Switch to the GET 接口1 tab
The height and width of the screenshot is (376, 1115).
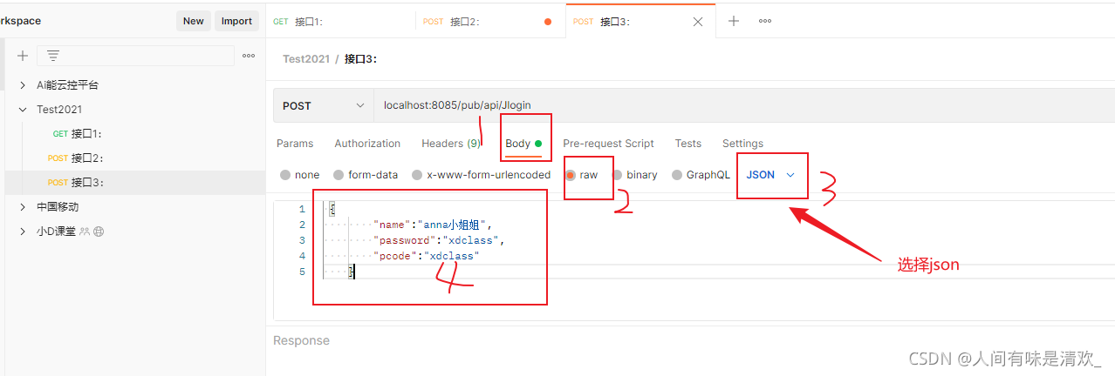coord(340,22)
